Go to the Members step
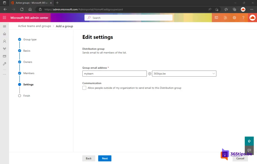This screenshot has width=257, height=164. (x=29, y=73)
